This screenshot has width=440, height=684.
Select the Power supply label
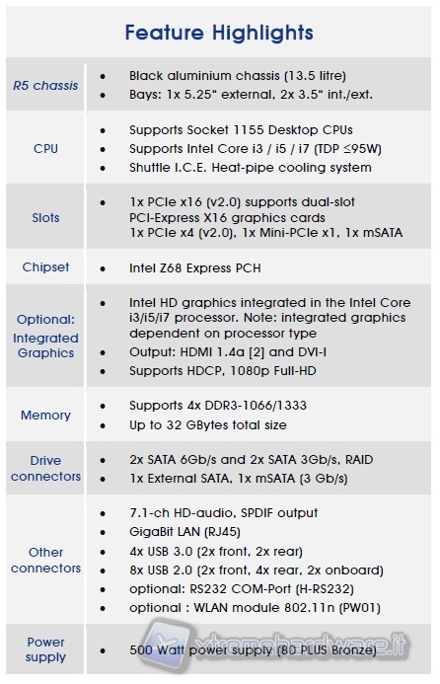tap(45, 649)
